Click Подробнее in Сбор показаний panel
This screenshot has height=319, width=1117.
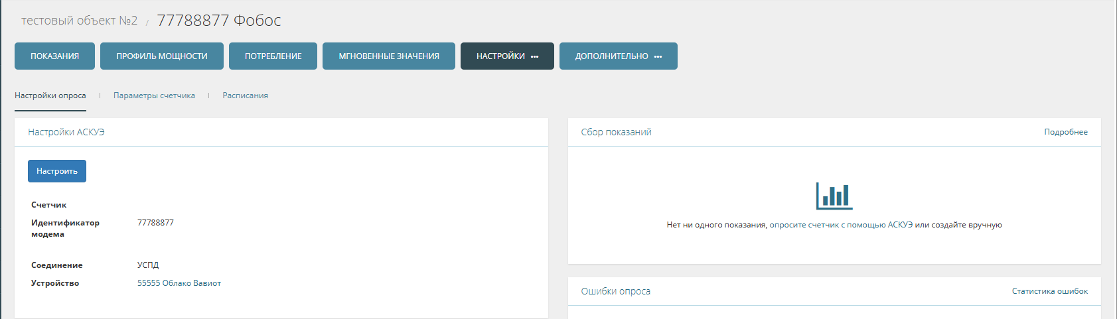pos(1065,132)
